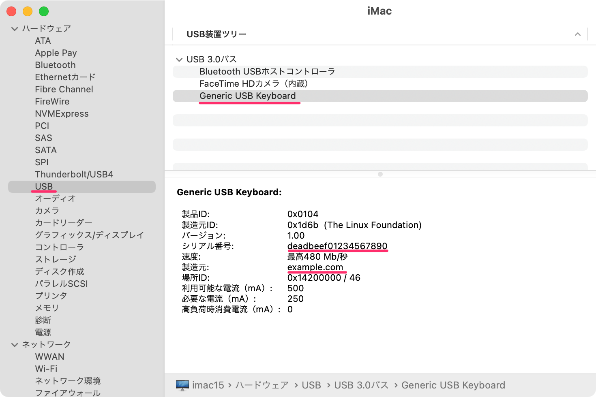Click the computer icon in the breadcrumb bar
Screen dimensions: 596x397
(x=183, y=385)
